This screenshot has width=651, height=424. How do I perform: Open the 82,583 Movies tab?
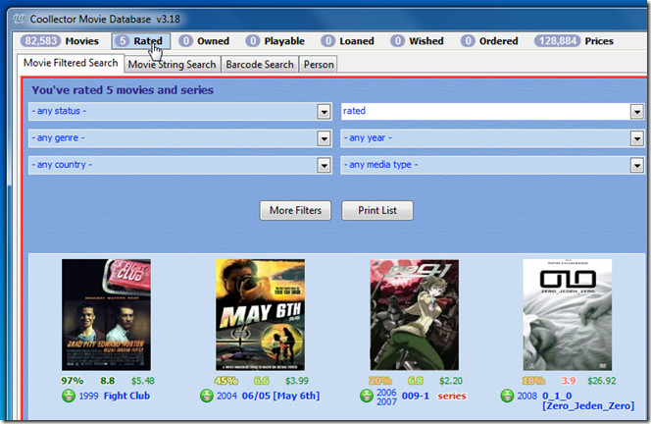[x=60, y=41]
